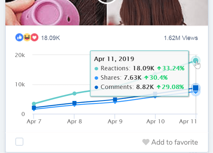213x153 pixels.
Task: Select the Apr 8 Reactions teal point
Action: (74, 93)
